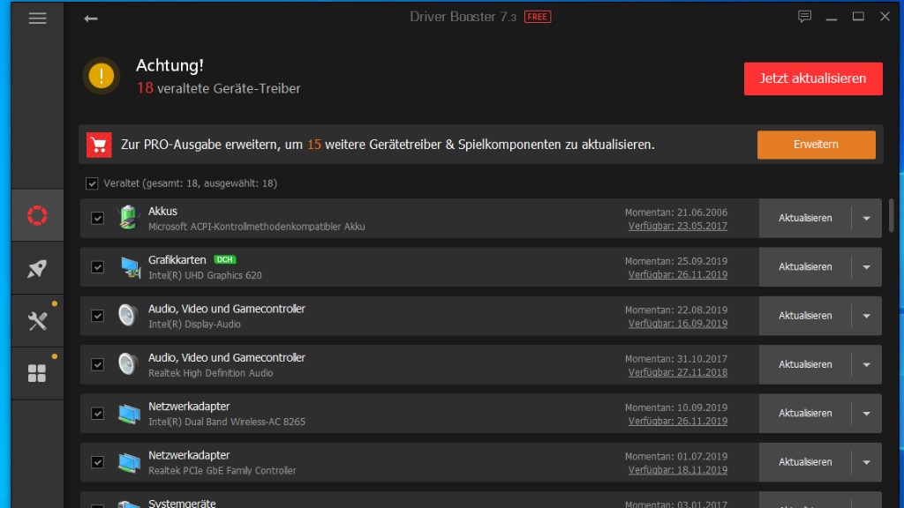This screenshot has height=508, width=904.
Task: Expand dropdown arrow for Intel Display-Audio row
Action: click(x=867, y=316)
